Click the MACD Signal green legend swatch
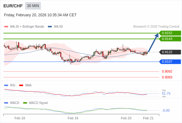 click(25, 103)
